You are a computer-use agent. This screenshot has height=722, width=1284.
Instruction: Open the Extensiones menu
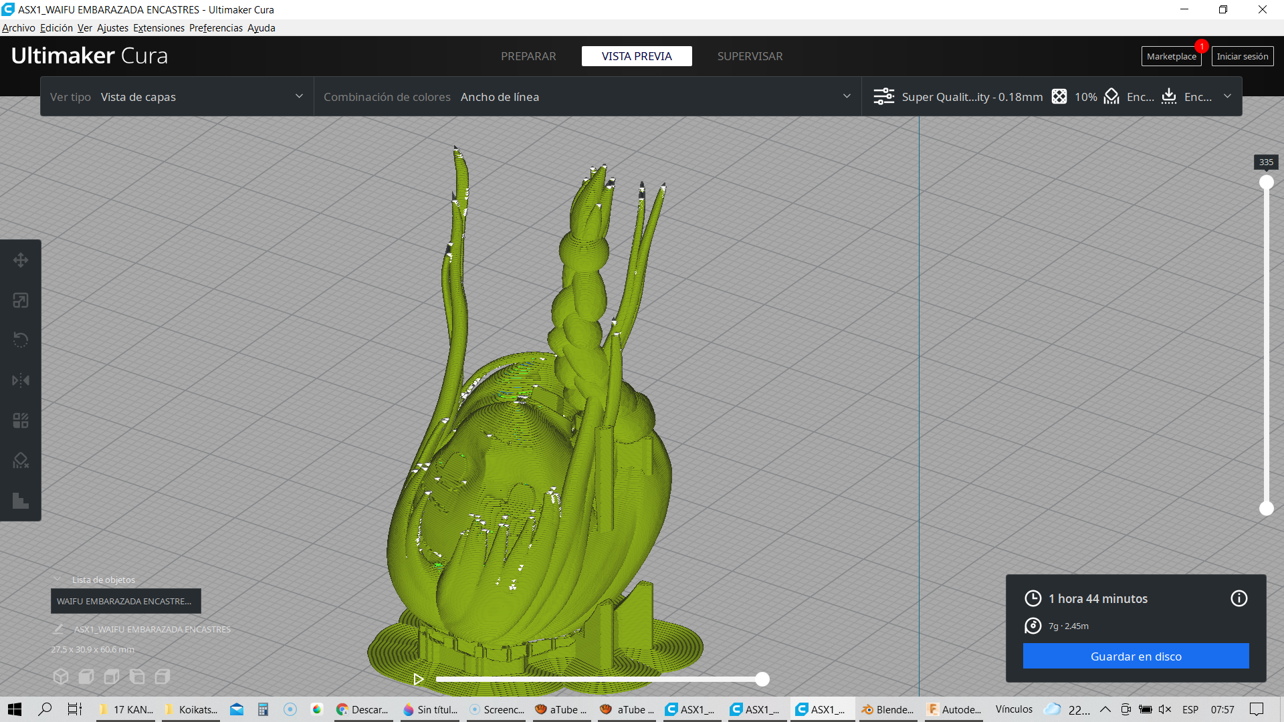click(x=158, y=28)
